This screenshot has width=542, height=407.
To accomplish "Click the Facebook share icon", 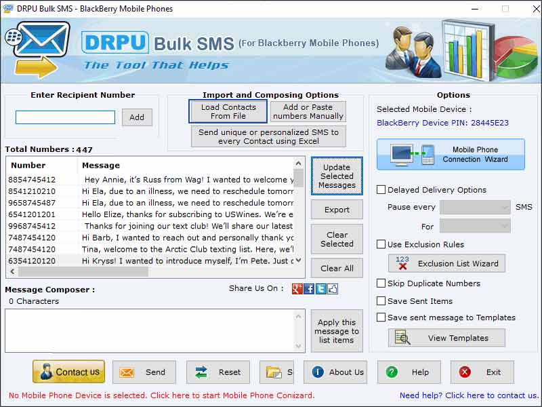I will 310,289.
